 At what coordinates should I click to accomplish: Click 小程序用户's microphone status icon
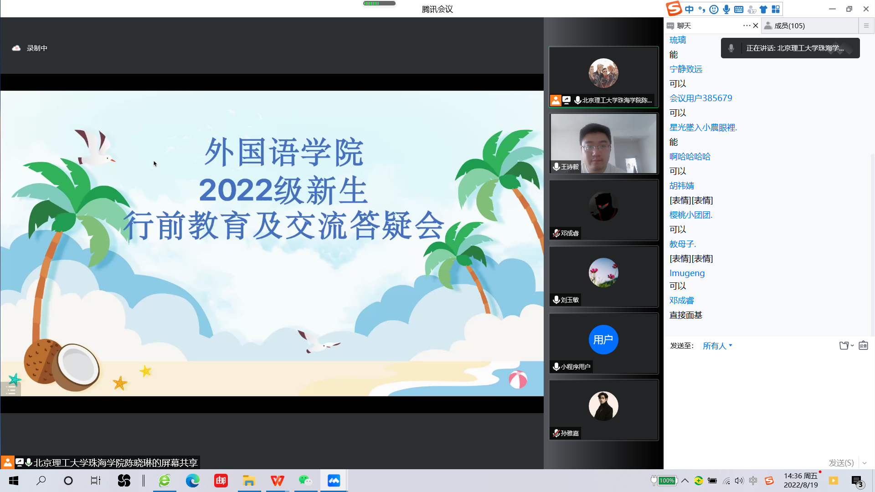click(556, 367)
